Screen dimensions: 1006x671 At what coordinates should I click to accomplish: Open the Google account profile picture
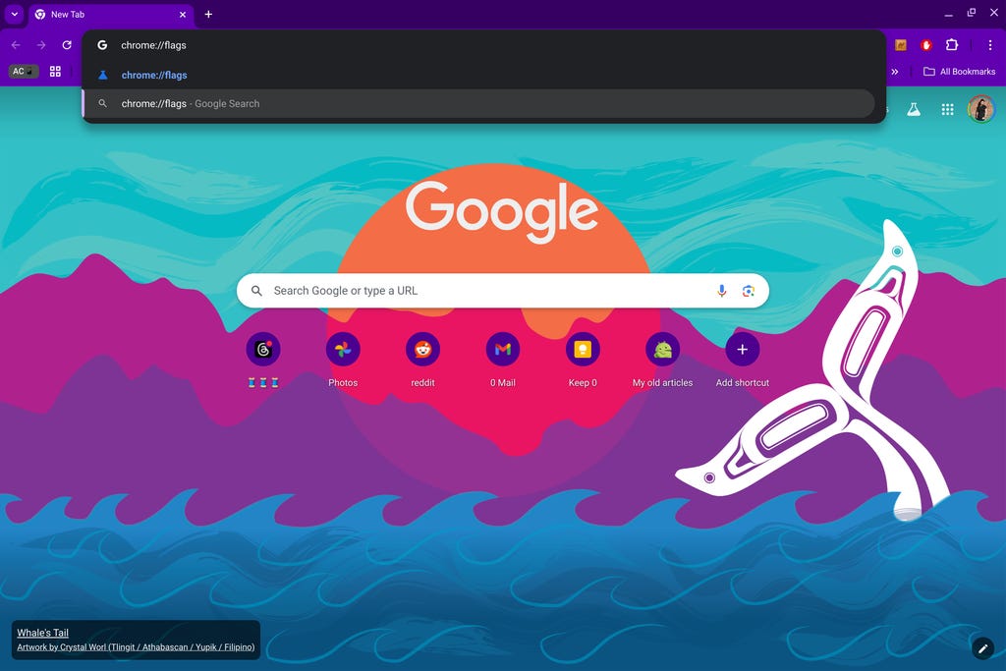pos(981,109)
